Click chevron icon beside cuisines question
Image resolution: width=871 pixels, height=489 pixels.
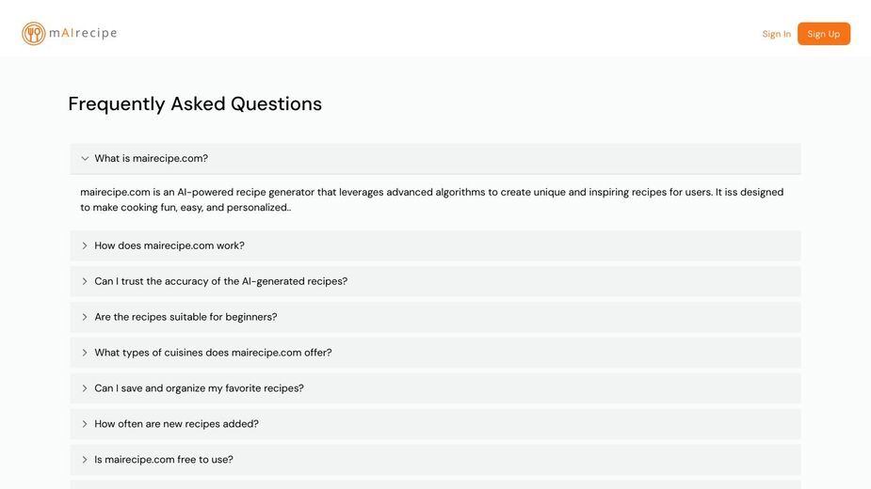pyautogui.click(x=85, y=353)
